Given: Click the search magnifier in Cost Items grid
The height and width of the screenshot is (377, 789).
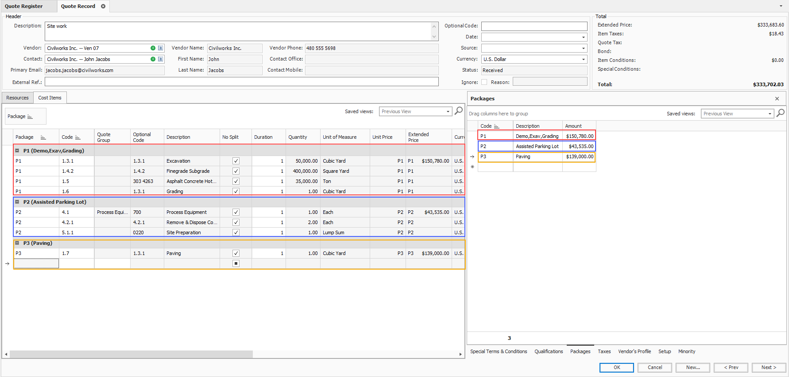Looking at the screenshot, I should tap(459, 110).
